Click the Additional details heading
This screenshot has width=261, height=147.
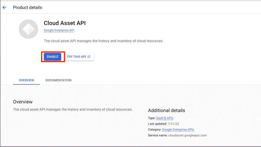coord(167,110)
